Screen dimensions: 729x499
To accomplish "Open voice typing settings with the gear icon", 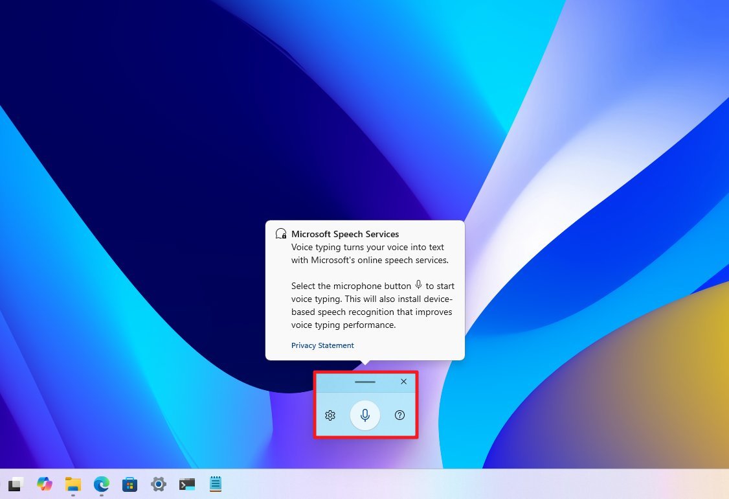I will [330, 415].
